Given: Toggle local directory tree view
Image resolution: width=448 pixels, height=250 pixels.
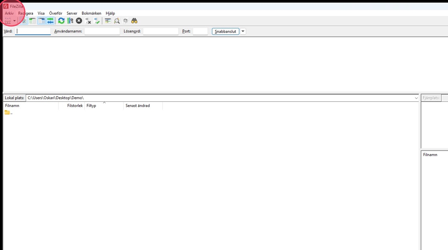Looking at the screenshot, I should [x=32, y=21].
